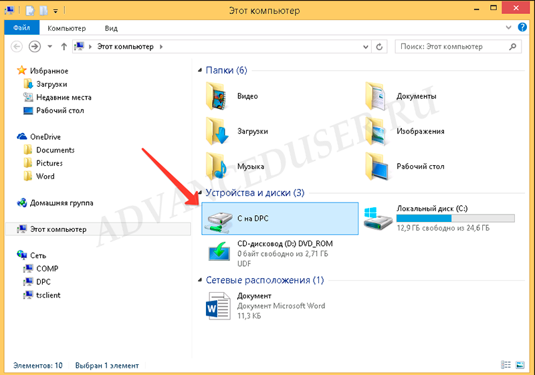Screen dimensions: 535x375
Task: Open the Локальный диск (C:) drive icon
Action: click(x=377, y=217)
